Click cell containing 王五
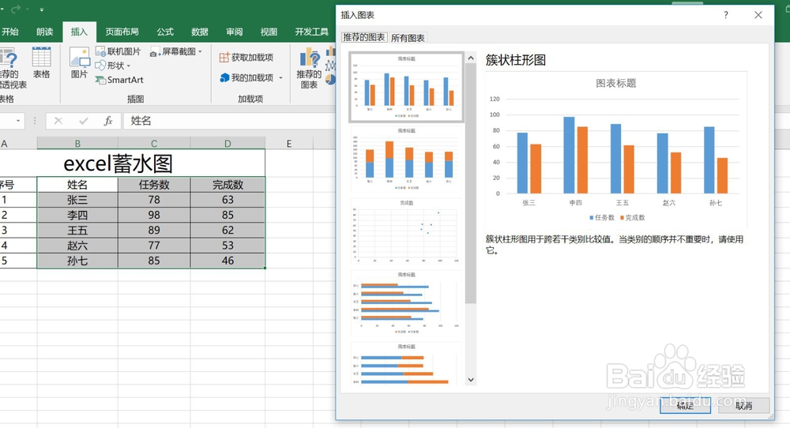 click(x=77, y=230)
